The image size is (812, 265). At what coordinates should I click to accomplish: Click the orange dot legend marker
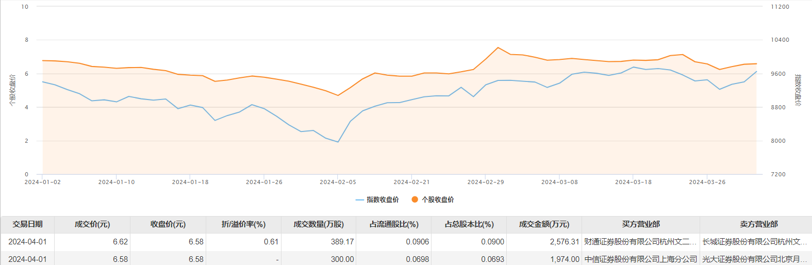click(x=415, y=200)
